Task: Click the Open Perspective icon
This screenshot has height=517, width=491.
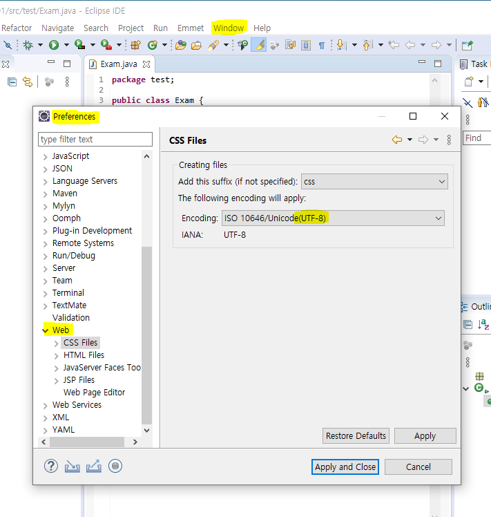Action: (x=468, y=45)
